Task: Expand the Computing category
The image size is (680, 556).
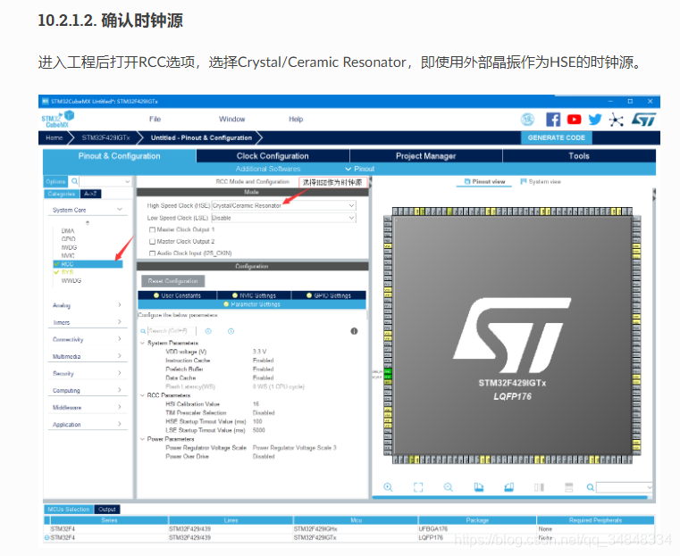Action: click(88, 390)
